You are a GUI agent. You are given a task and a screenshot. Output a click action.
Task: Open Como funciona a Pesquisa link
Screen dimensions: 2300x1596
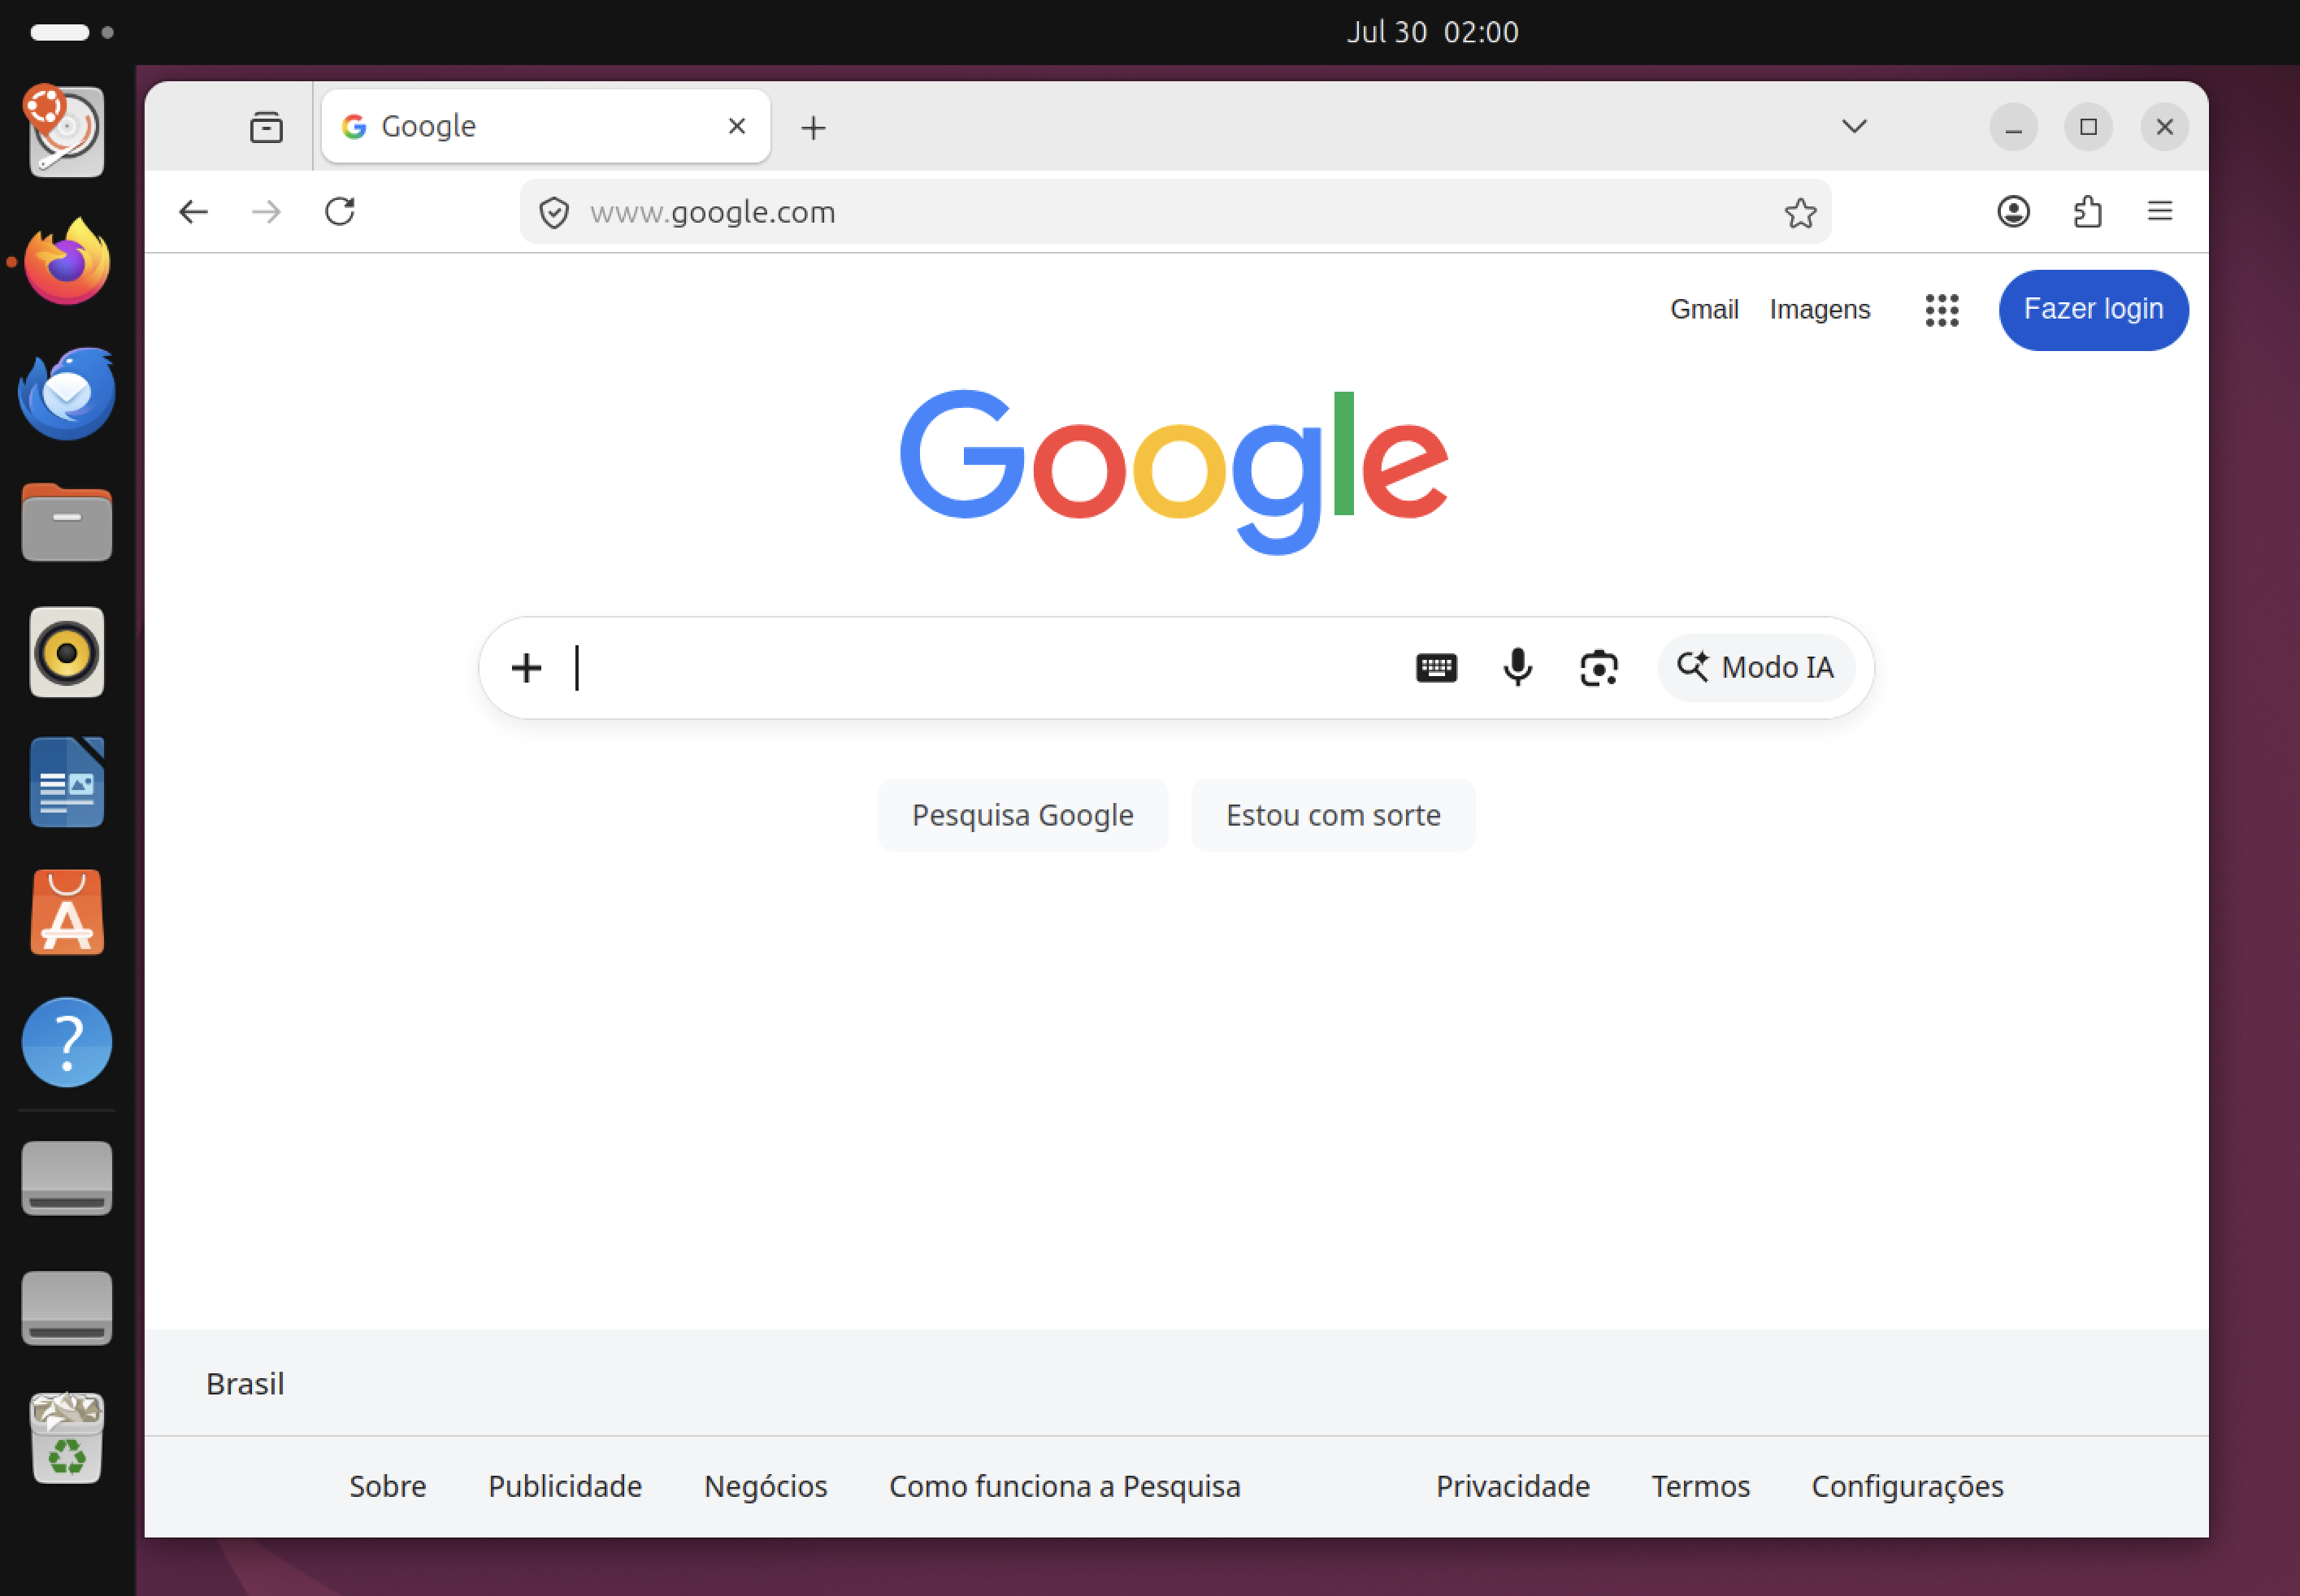click(1064, 1486)
